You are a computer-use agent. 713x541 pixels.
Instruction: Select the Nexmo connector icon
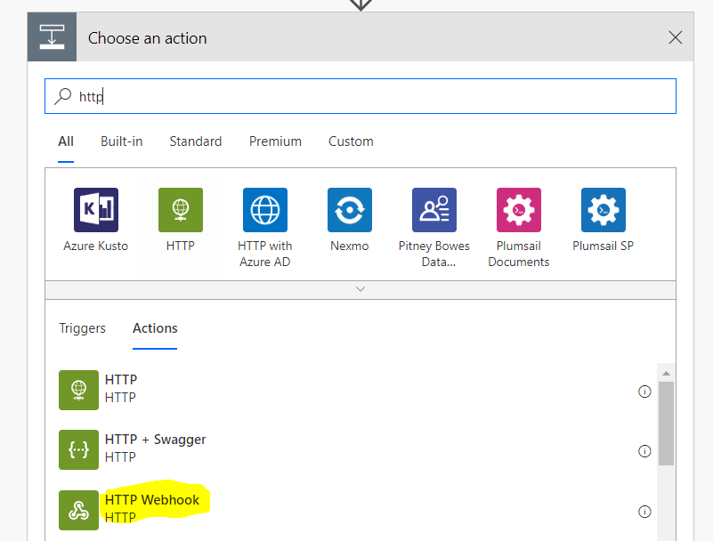pos(350,210)
